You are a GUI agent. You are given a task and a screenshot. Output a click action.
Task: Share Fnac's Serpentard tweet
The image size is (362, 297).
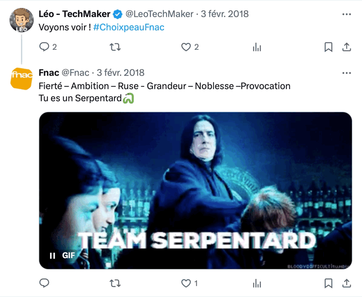pyautogui.click(x=347, y=283)
